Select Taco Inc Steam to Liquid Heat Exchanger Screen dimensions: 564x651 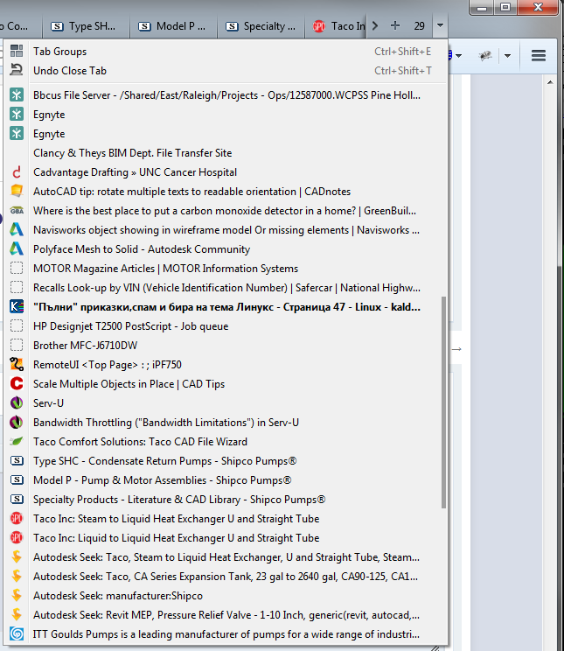226,519
